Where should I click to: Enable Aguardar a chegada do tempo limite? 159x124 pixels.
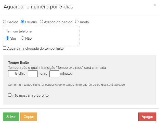coord(5,48)
